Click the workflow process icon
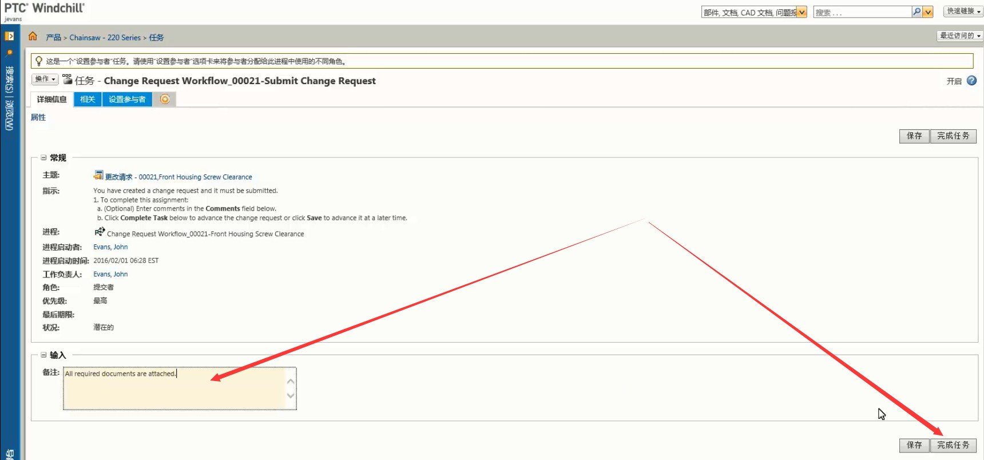 pos(100,232)
